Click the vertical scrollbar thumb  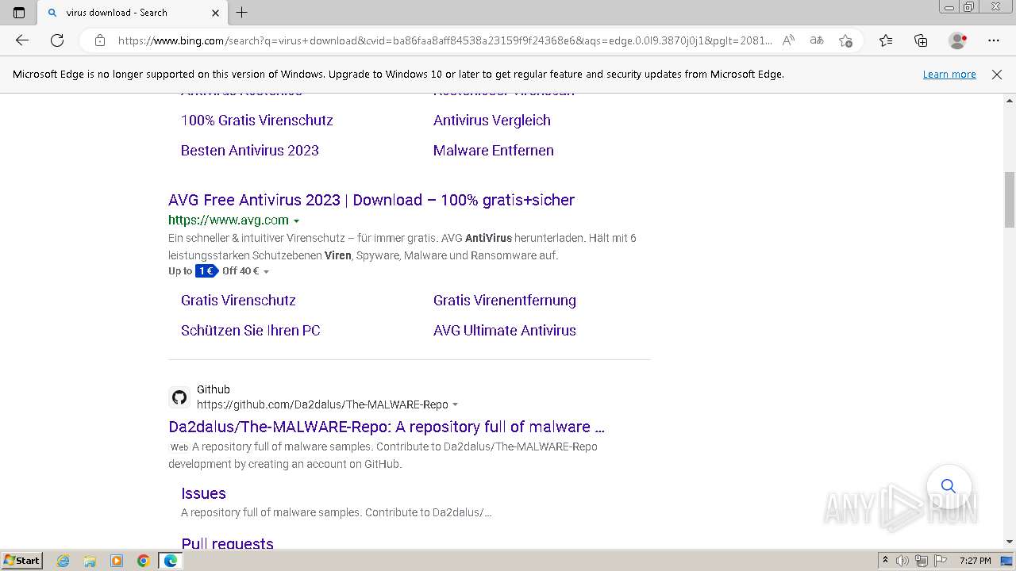tap(1010, 199)
